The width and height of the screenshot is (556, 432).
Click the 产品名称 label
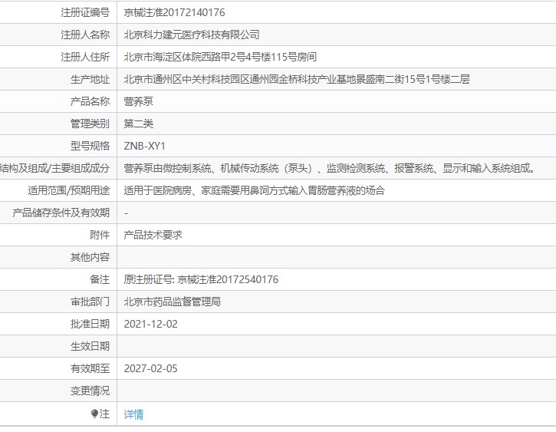(90, 101)
